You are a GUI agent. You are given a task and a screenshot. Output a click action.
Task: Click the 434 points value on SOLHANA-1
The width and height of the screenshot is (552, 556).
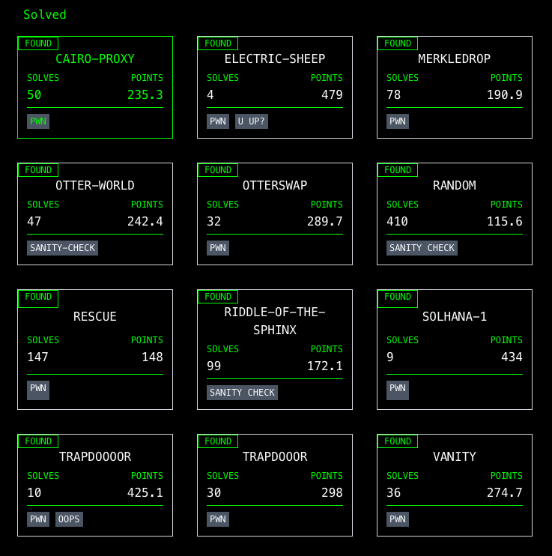tap(512, 357)
